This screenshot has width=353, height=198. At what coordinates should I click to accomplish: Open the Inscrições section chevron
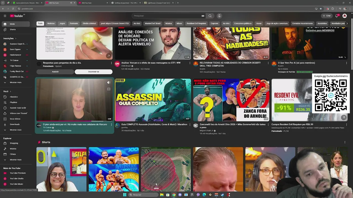pyautogui.click(x=16, y=38)
